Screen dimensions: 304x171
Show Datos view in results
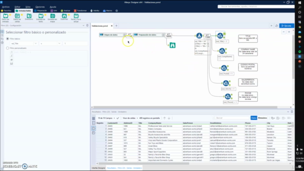tap(254, 118)
